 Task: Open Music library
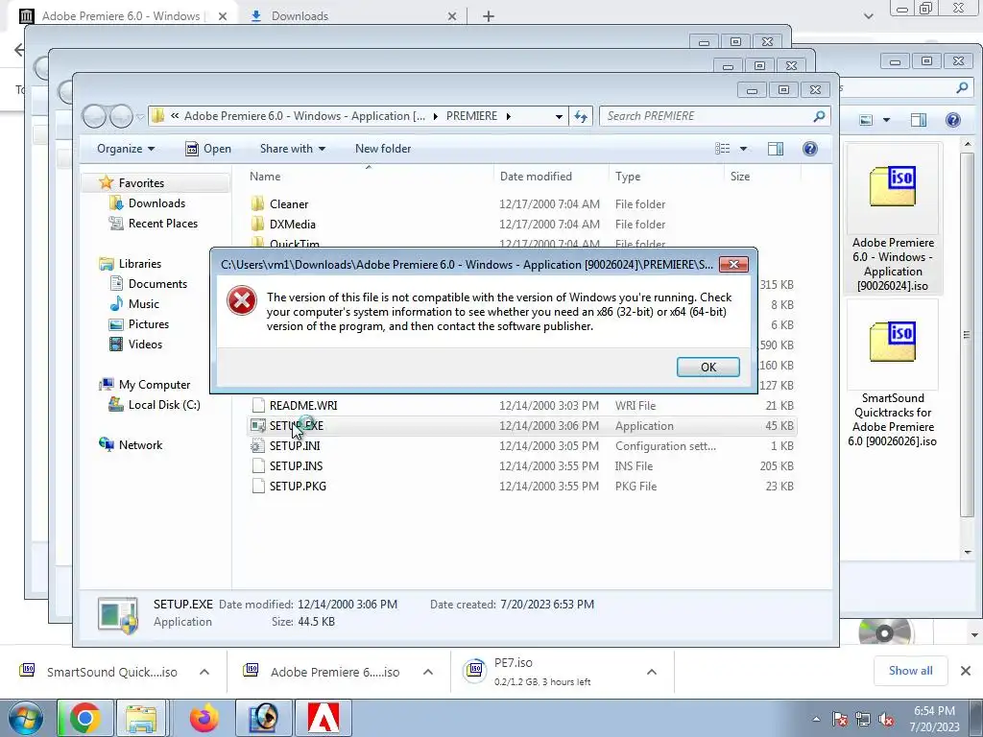pyautogui.click(x=144, y=304)
